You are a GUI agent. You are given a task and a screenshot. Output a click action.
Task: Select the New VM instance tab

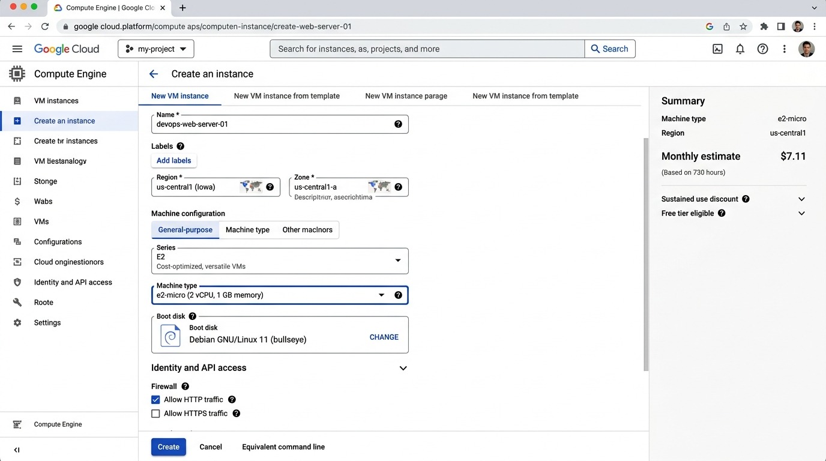click(x=180, y=96)
